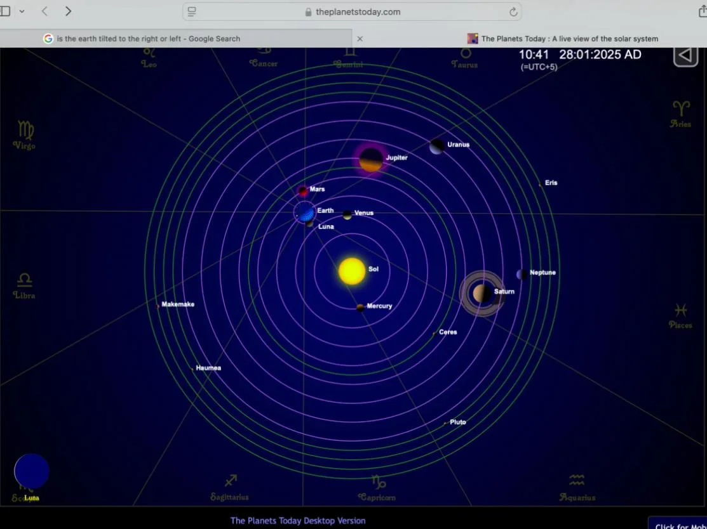Viewport: 707px width, 529px height.
Task: Click the blue Earth planet icon
Action: tap(305, 212)
